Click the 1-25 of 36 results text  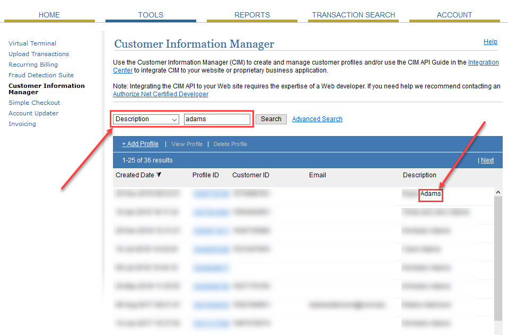tap(147, 160)
